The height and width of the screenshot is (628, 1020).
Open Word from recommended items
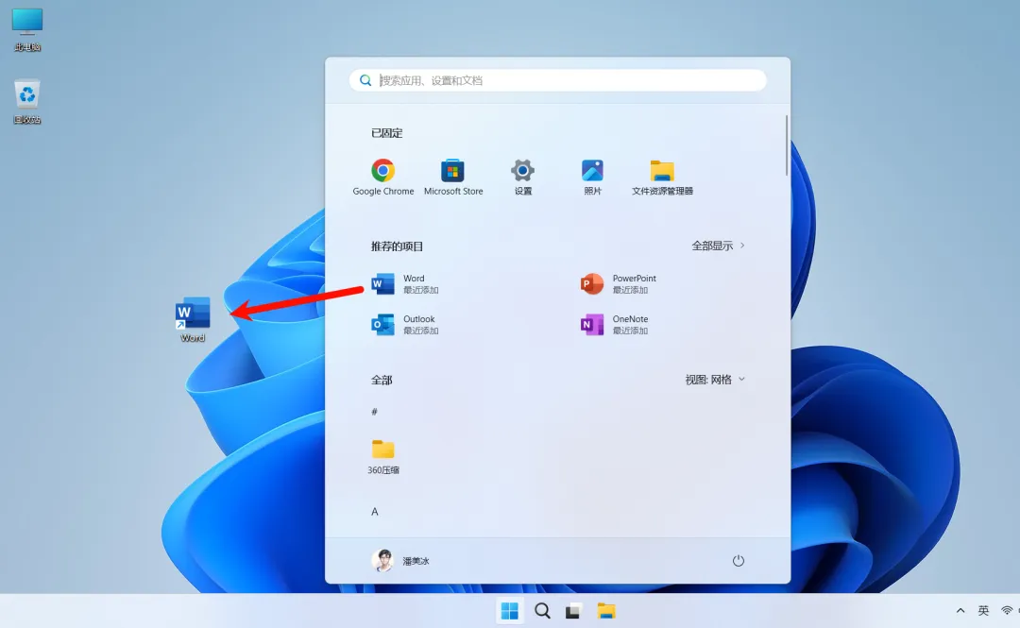tap(404, 283)
